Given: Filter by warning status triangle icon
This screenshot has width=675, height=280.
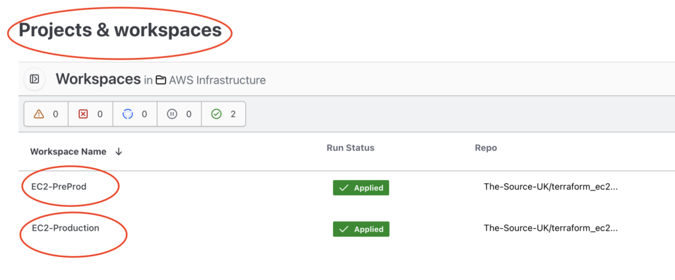Looking at the screenshot, I should coord(39,114).
